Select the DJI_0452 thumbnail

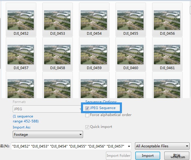click(x=21, y=20)
